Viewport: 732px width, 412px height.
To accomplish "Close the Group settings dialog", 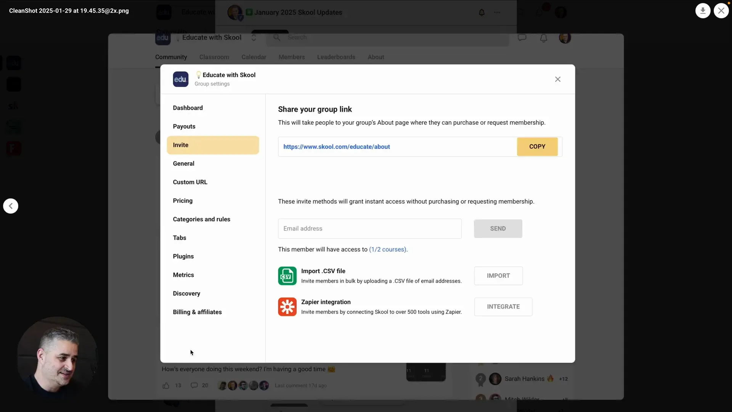I will click(x=558, y=79).
